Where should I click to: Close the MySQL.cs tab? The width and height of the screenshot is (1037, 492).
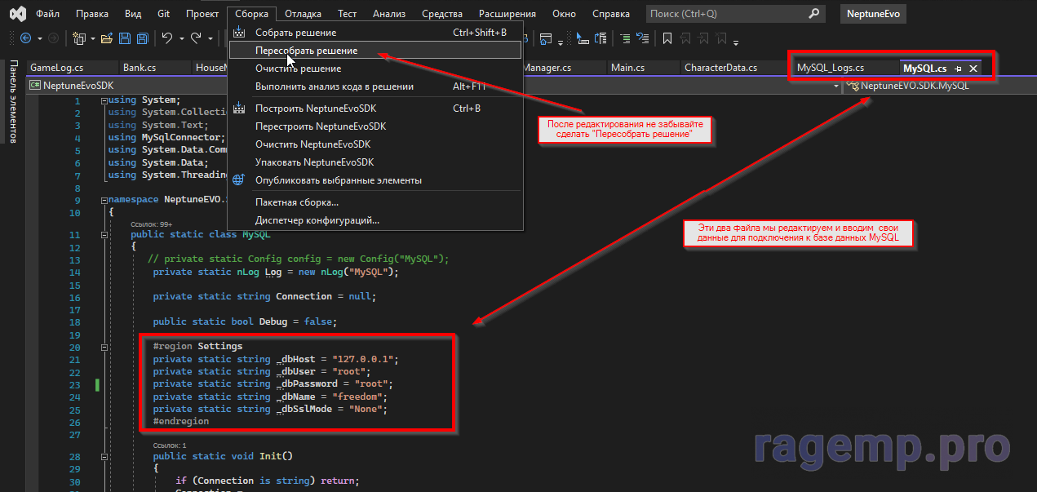coord(973,69)
